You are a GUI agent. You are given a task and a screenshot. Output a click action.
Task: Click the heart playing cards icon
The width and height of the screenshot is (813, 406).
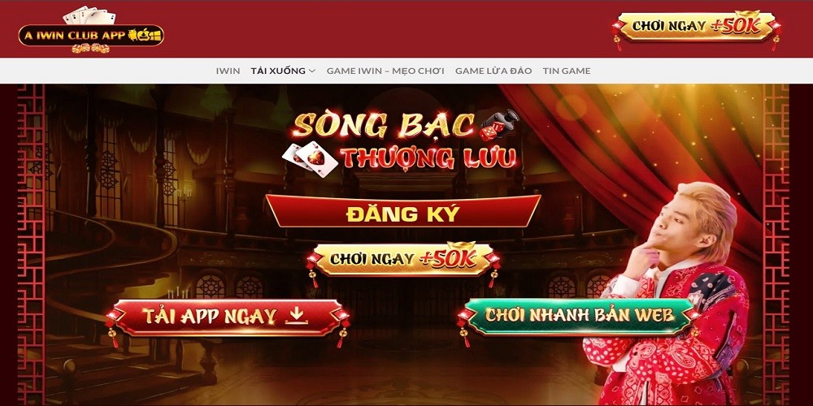coord(310,159)
